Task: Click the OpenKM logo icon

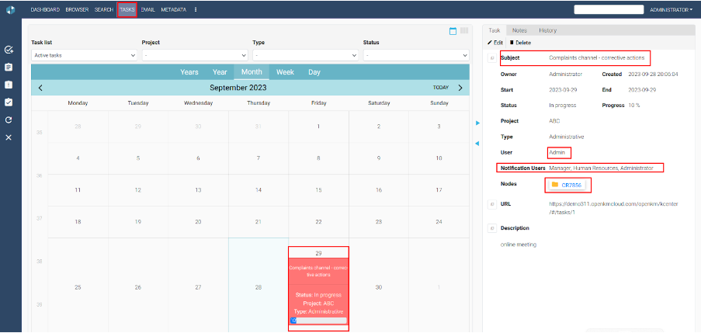Action: pyautogui.click(x=10, y=9)
